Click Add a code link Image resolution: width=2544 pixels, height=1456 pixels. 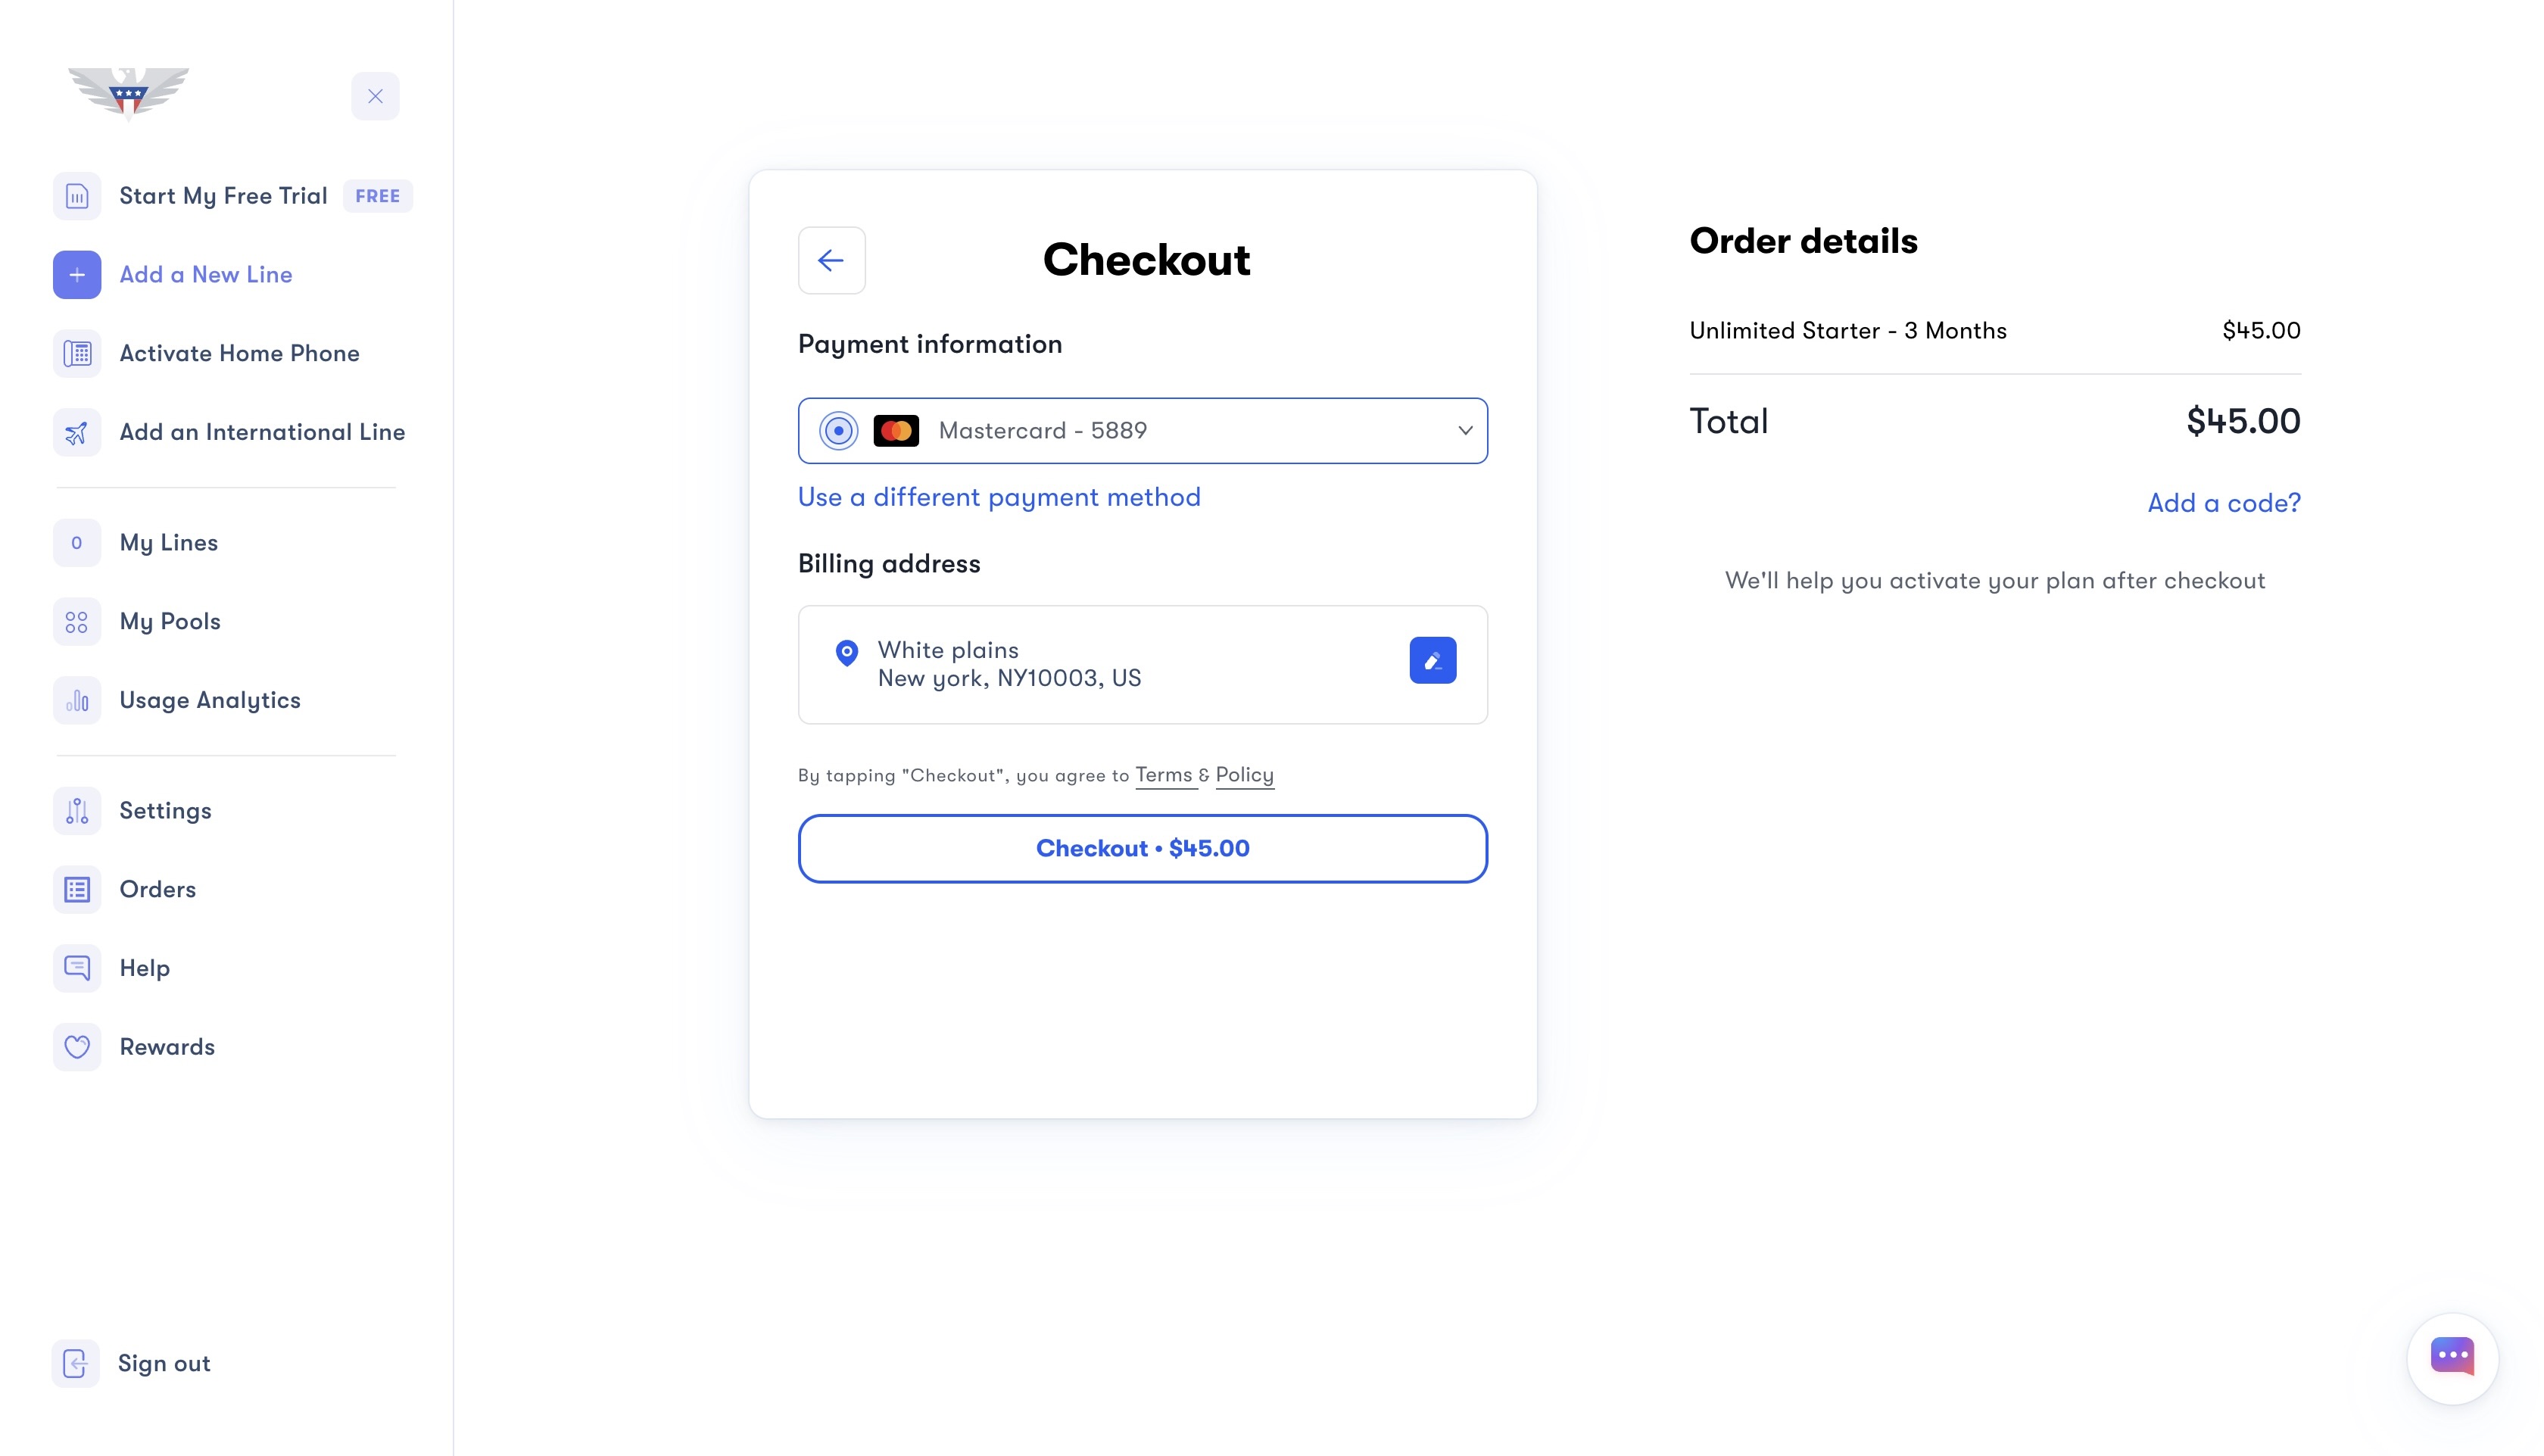pyautogui.click(x=2224, y=502)
